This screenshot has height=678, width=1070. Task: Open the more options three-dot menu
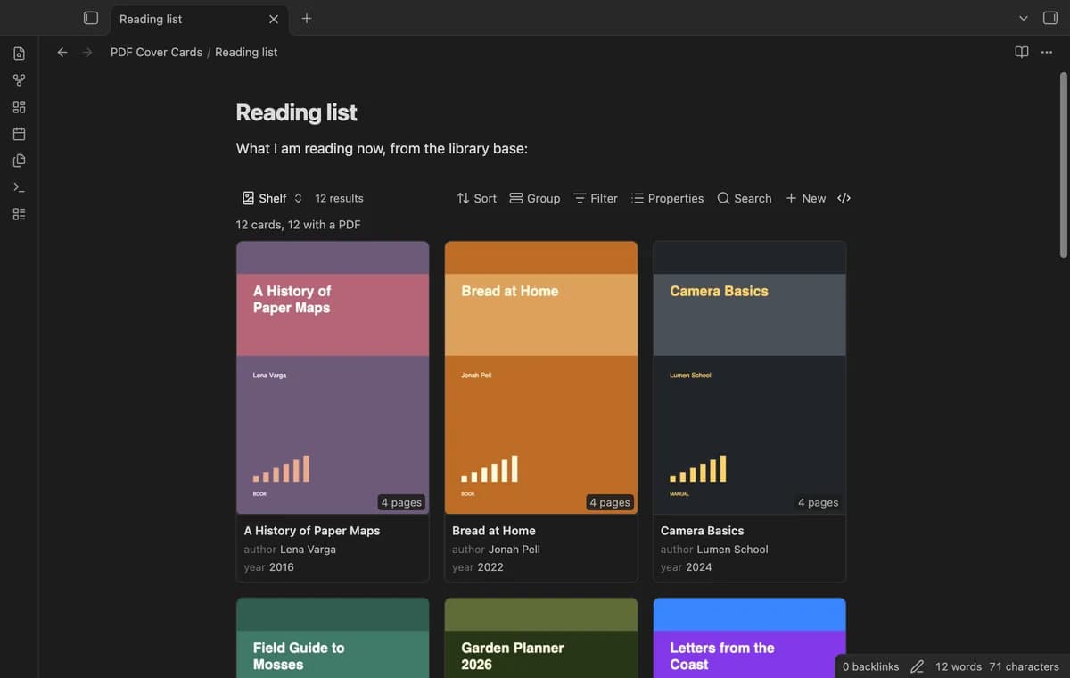click(1047, 53)
